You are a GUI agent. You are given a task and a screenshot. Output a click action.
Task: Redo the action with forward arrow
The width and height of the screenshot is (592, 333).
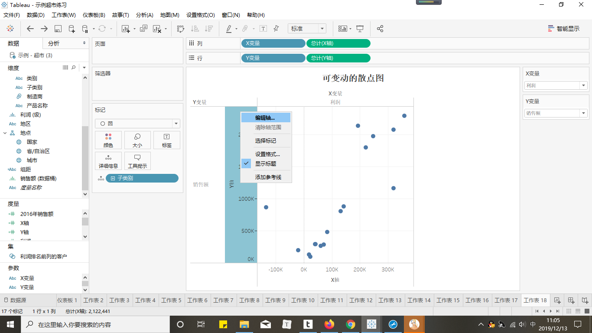(x=44, y=29)
